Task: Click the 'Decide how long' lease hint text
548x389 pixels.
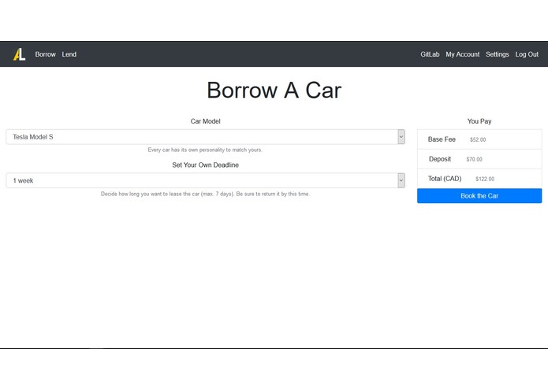Action: (205, 194)
